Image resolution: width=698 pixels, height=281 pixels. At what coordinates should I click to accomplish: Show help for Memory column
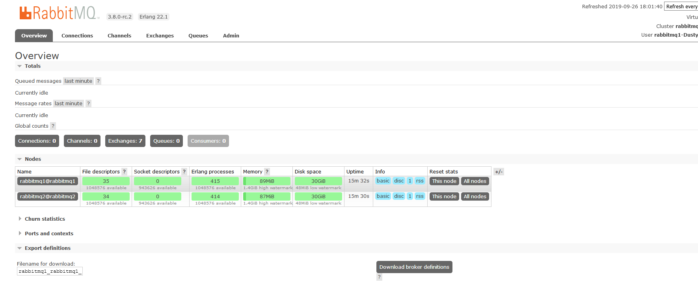pos(267,172)
